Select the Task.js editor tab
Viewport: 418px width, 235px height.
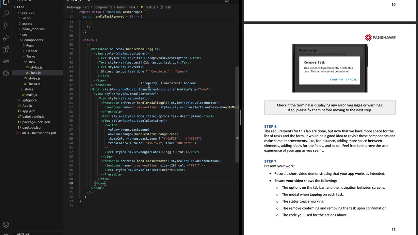pos(76,1)
